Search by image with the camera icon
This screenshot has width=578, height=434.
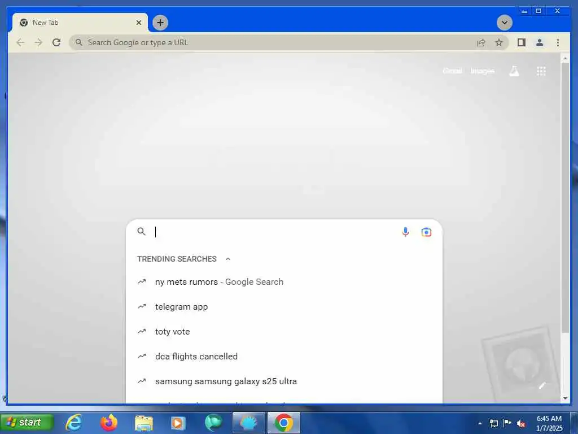[426, 232]
